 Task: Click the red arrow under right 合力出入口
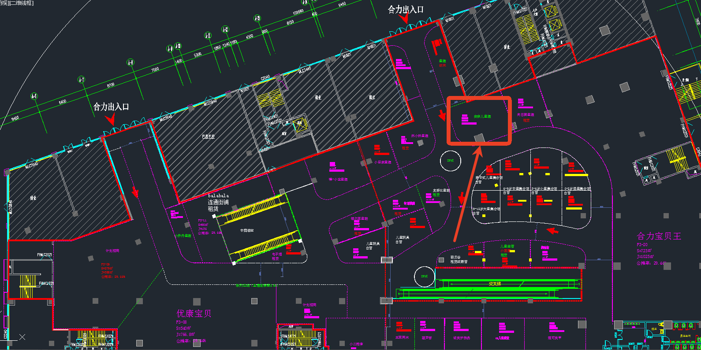pyautogui.click(x=404, y=18)
